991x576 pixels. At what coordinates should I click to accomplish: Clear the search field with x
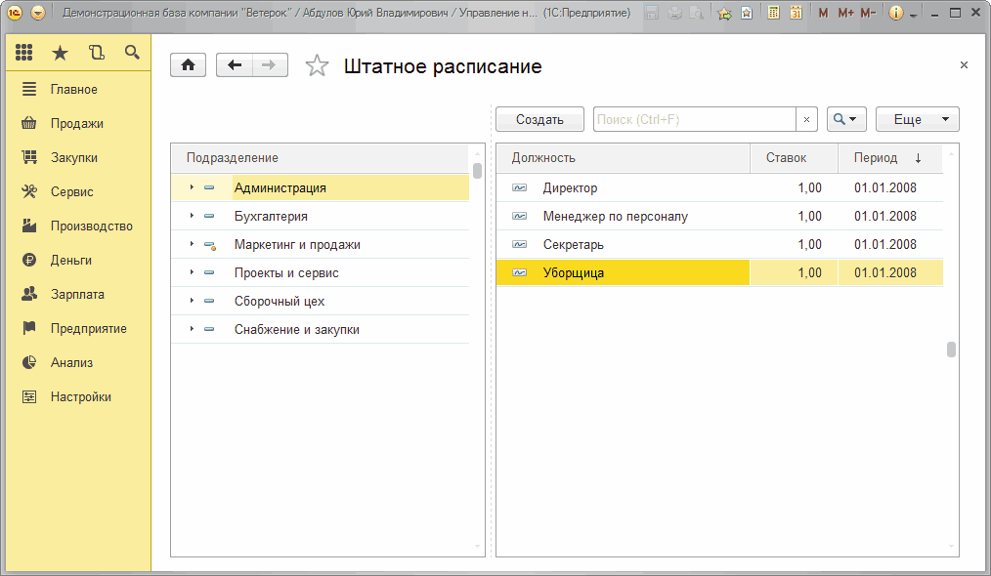[x=806, y=119]
